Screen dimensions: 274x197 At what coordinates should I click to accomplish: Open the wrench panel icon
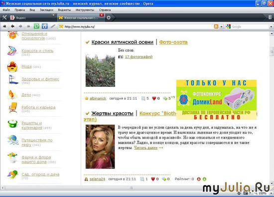(4, 17)
